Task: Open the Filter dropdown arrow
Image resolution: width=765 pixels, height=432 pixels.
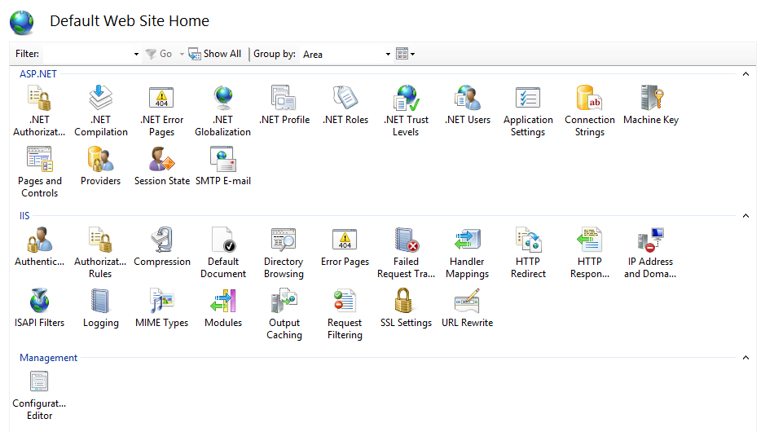Action: (x=136, y=55)
